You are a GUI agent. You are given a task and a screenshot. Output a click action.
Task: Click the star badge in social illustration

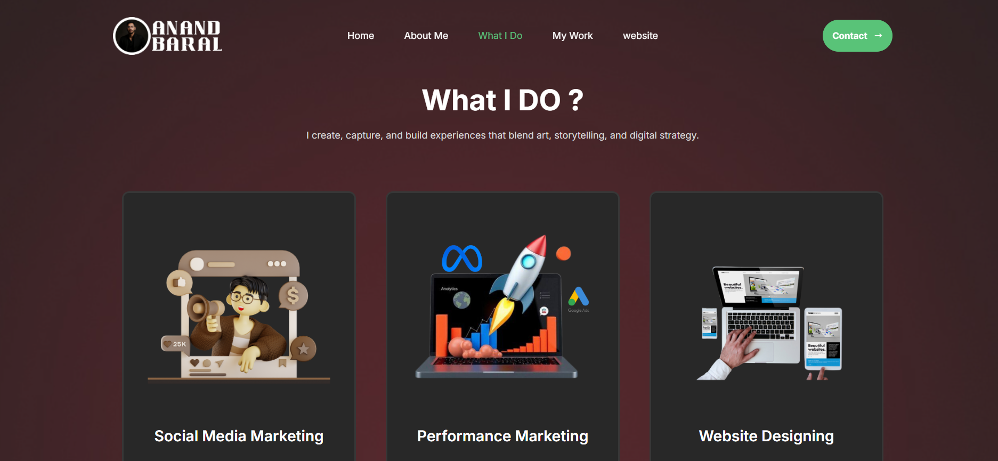[303, 349]
